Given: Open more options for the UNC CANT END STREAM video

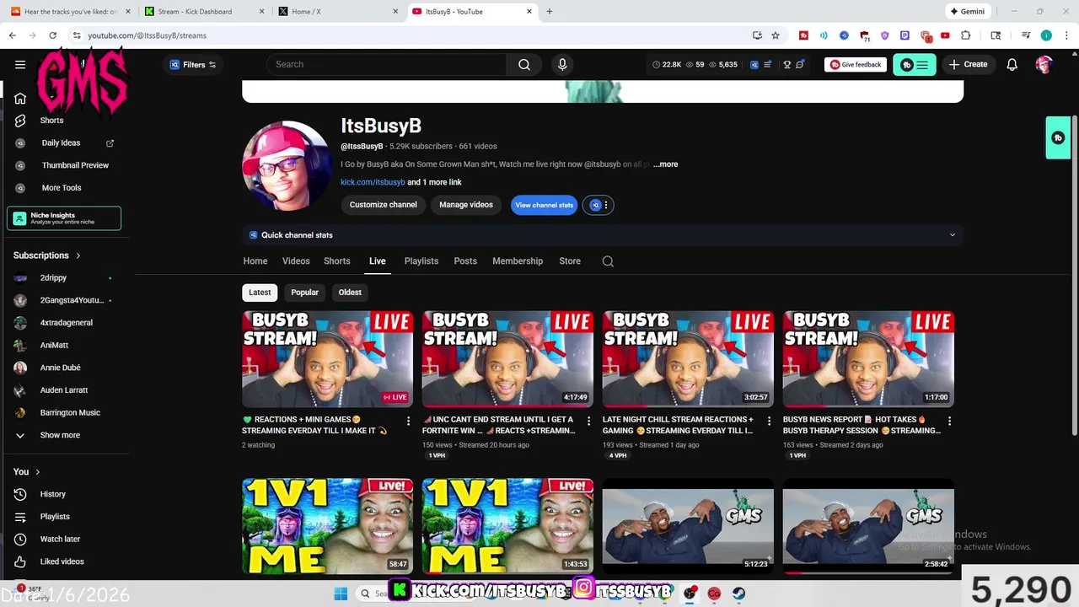Looking at the screenshot, I should (589, 421).
